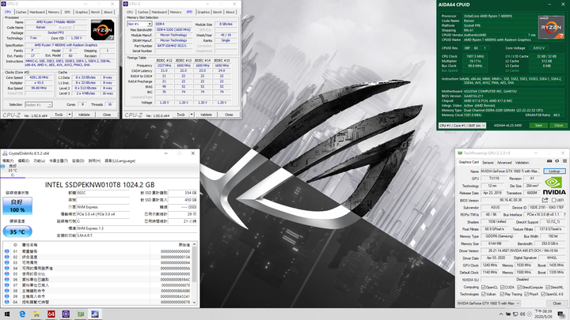Open the 語言(L)(Language) menu in CrystalDiskInfo

(120, 160)
